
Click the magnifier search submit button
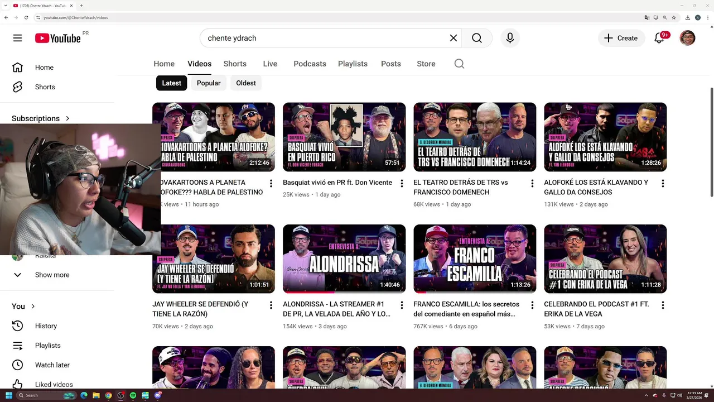click(477, 38)
